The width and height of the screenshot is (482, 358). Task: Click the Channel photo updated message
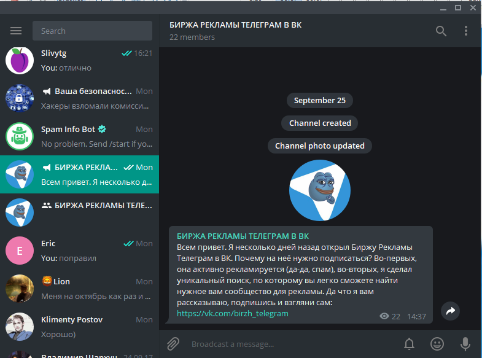point(320,146)
